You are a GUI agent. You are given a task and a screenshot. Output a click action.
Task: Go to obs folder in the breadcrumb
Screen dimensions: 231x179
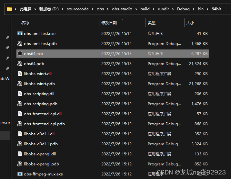click(x=100, y=9)
